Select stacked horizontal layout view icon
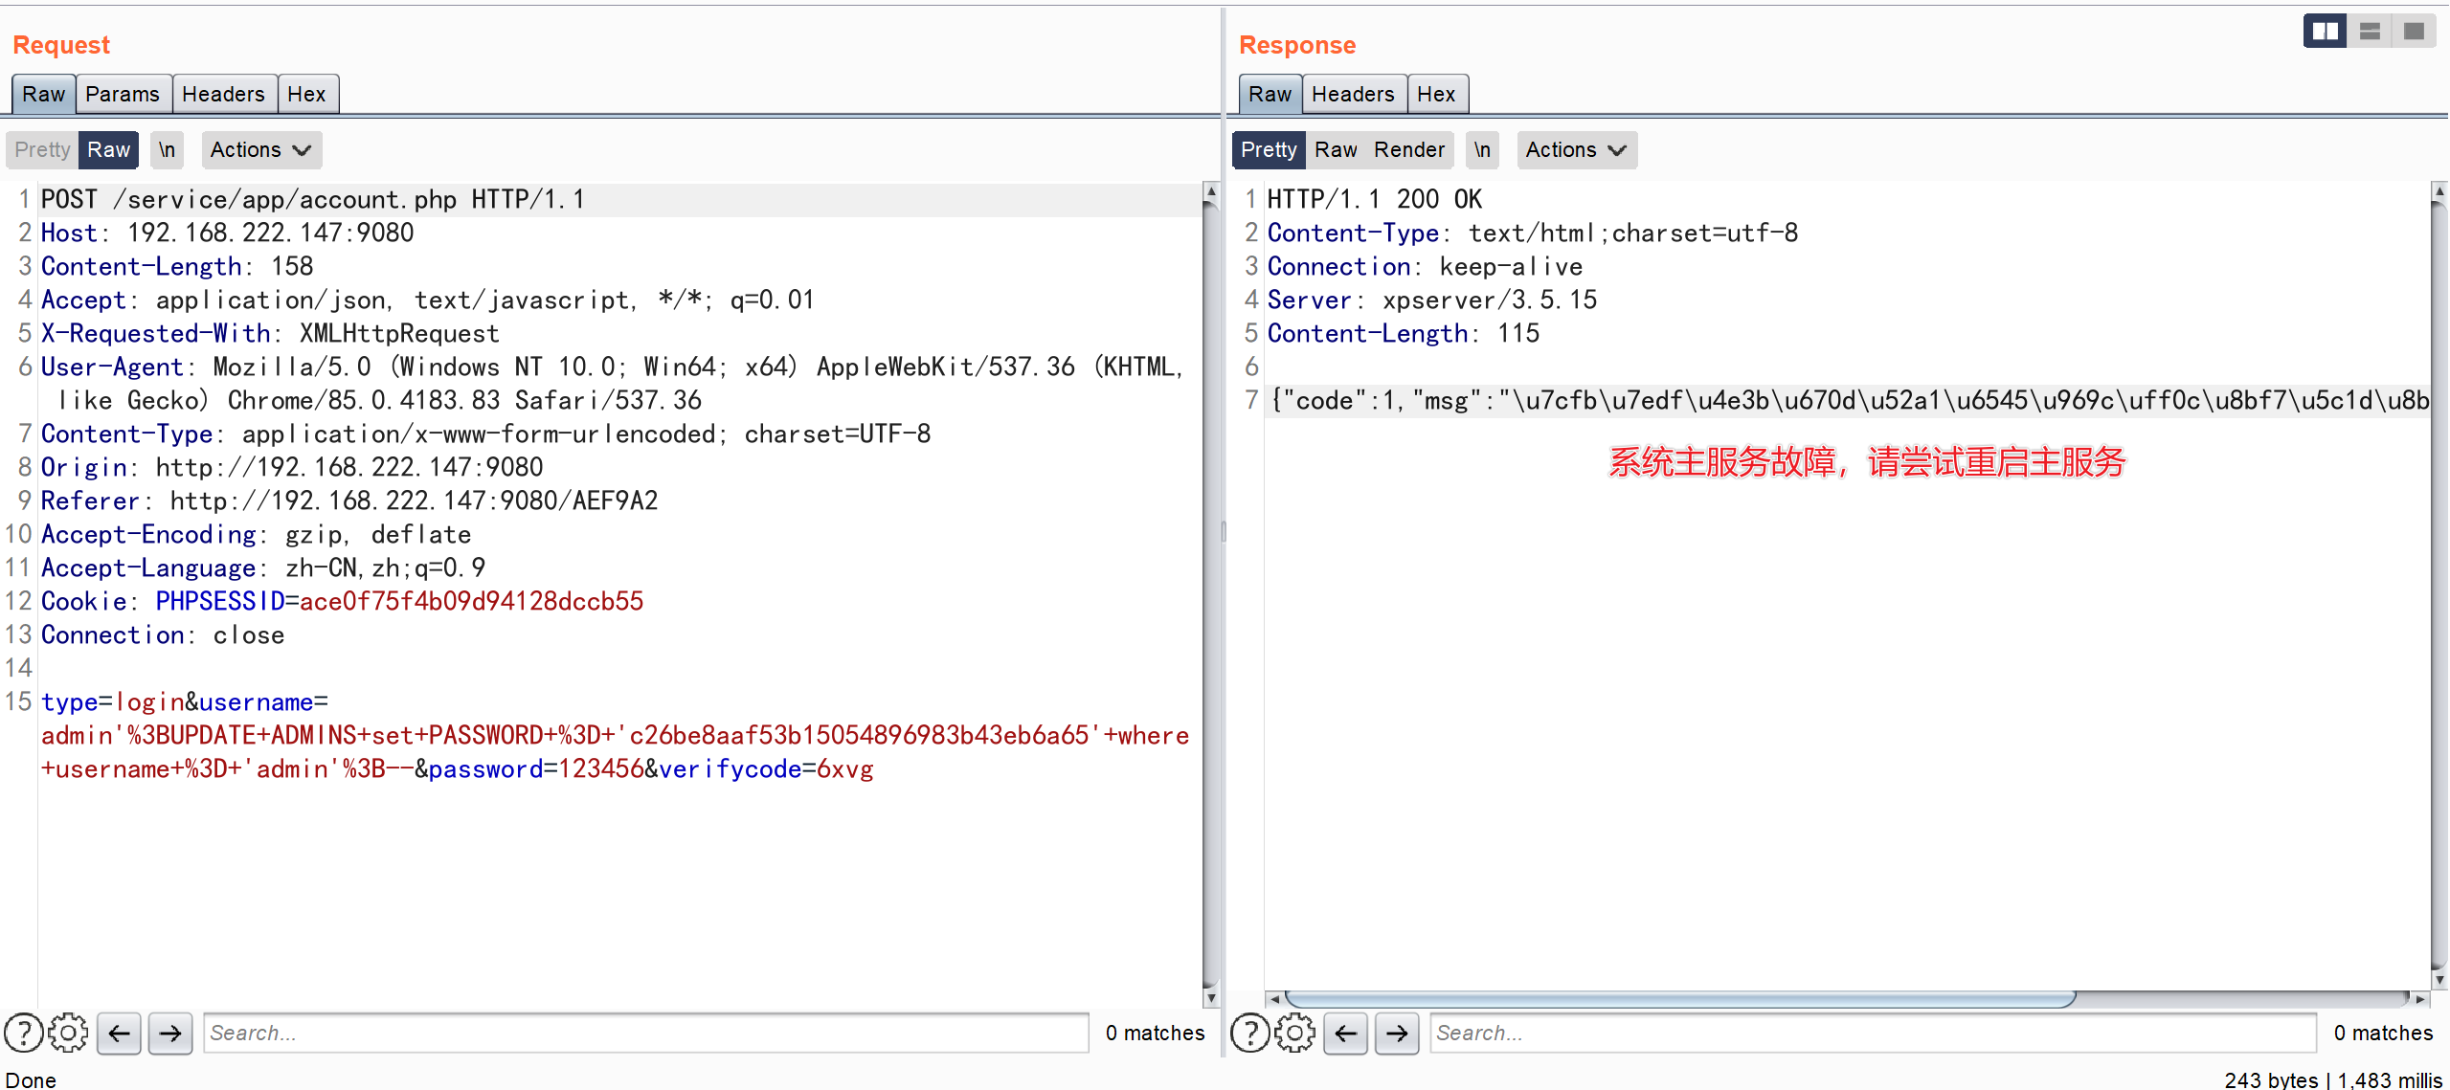Viewport: 2450px width, 1090px height. (2370, 32)
